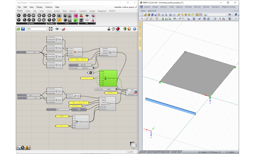Click the X hexagon Point parameter in Geometry panel
Viewport: 255px width, 154px height.
[19, 16]
